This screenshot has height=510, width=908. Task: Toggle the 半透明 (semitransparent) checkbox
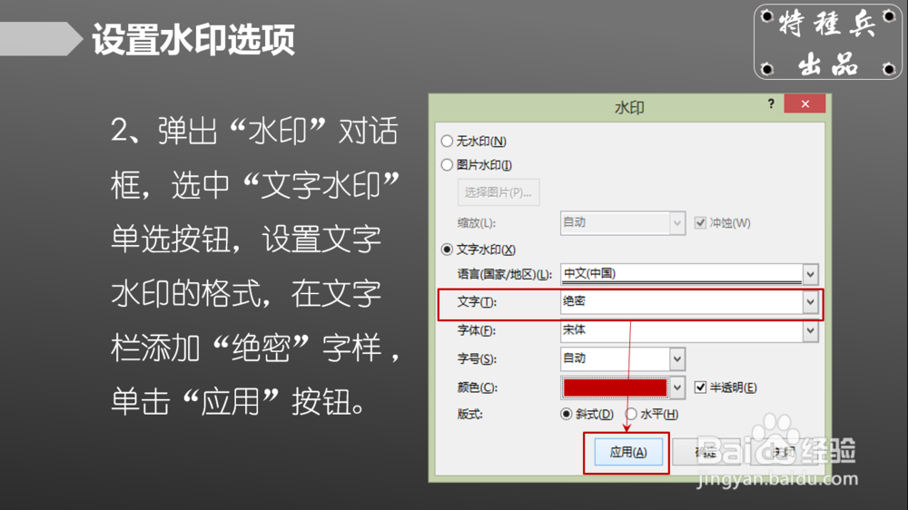coord(700,387)
